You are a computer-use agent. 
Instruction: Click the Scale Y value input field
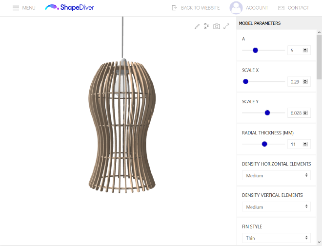point(296,113)
